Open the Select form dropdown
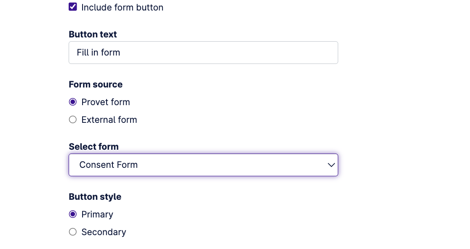The height and width of the screenshot is (249, 470). [203, 165]
